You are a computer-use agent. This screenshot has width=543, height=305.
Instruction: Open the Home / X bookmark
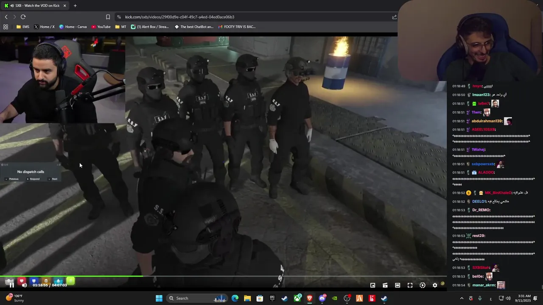tap(44, 27)
